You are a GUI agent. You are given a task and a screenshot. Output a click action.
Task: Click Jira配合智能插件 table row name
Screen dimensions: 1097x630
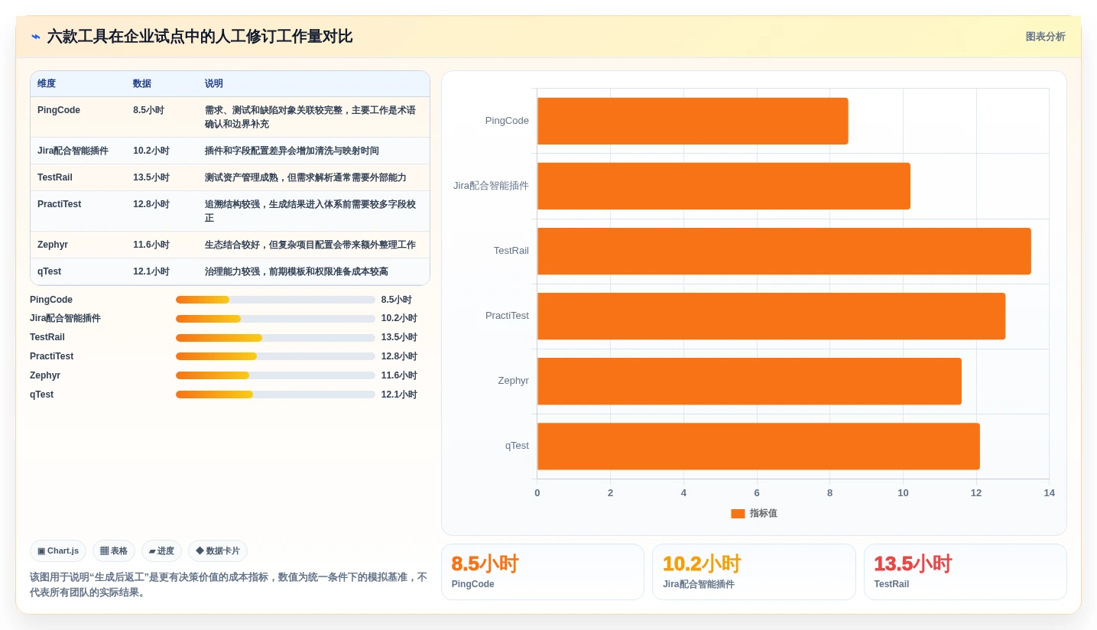click(x=73, y=151)
